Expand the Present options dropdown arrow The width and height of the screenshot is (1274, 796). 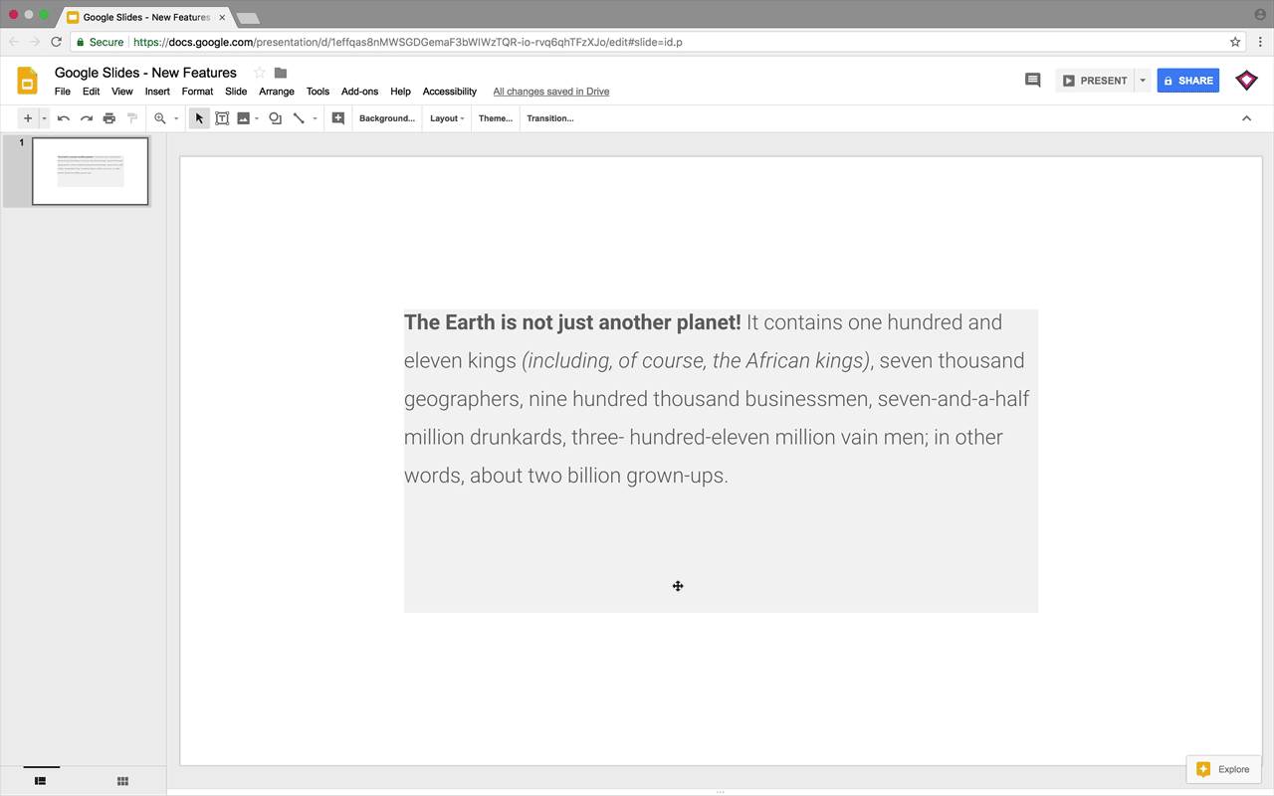click(1143, 81)
